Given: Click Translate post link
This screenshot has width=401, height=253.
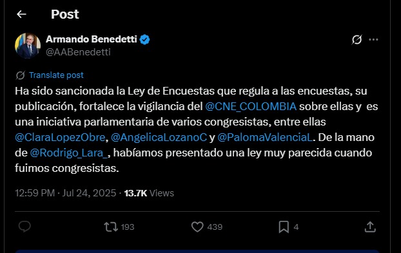Looking at the screenshot, I should pyautogui.click(x=56, y=75).
